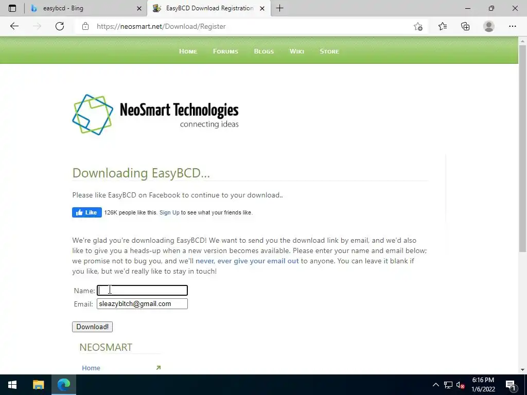Click the scrollbar up arrow
This screenshot has width=527, height=395.
(523, 41)
